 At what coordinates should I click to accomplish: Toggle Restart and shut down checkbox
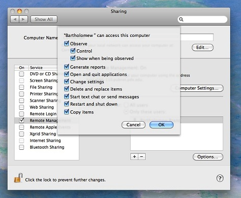point(67,104)
